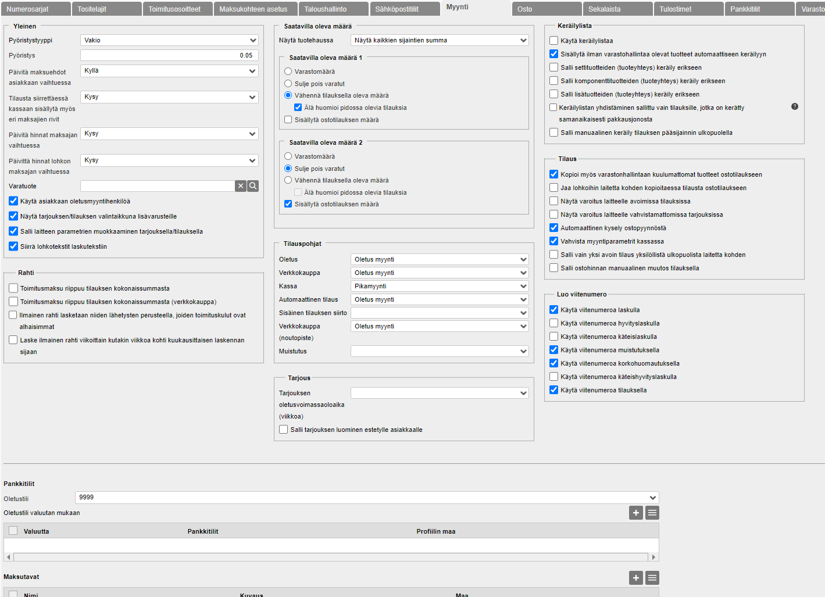
Task: Open list menu icon in Maksutavat
Action: (652, 578)
